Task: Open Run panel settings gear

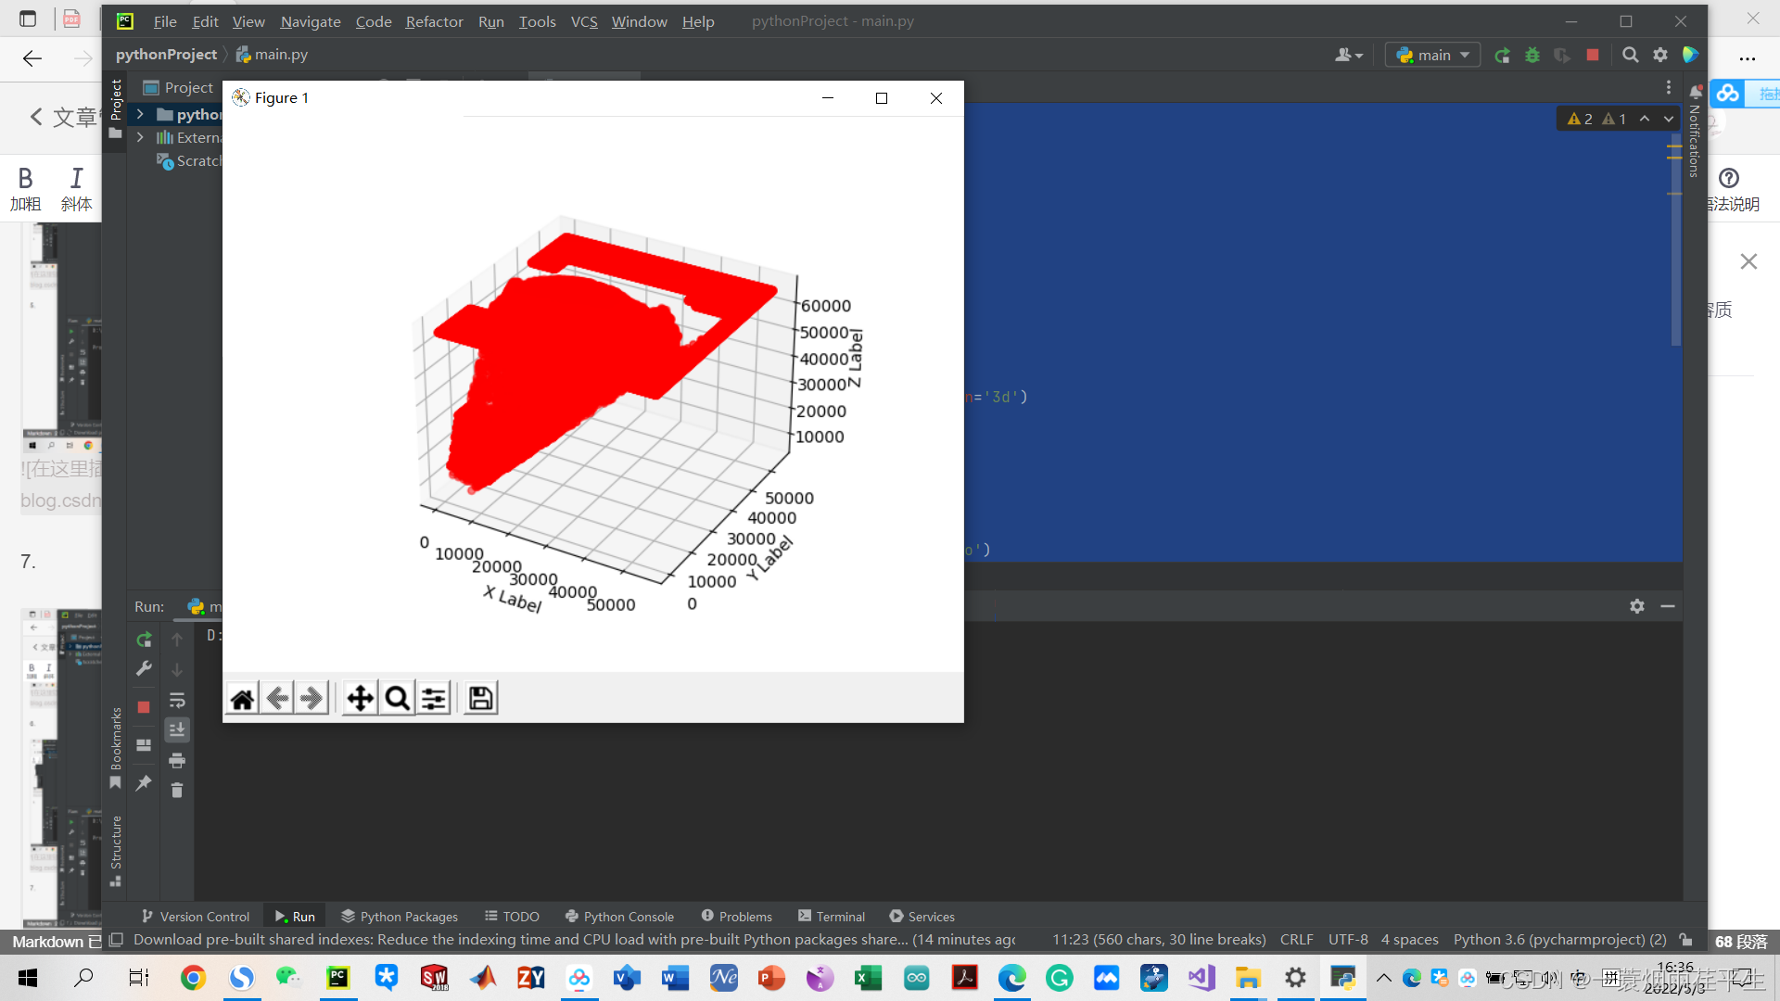Action: [1637, 606]
